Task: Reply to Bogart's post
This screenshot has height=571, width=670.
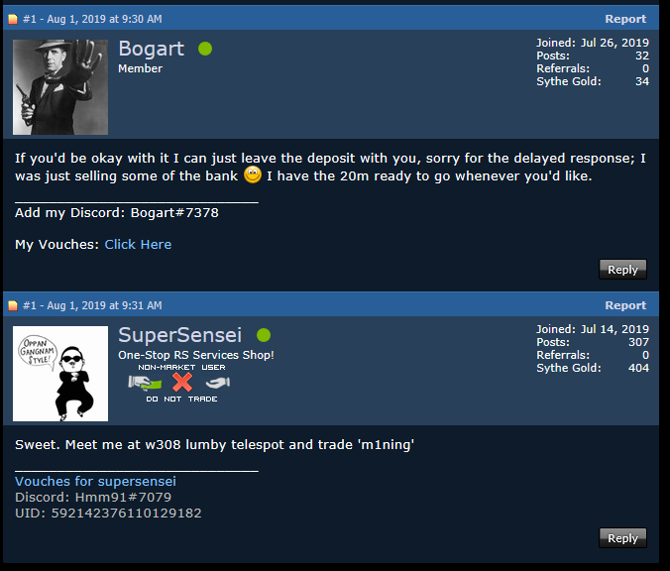Action: coord(622,270)
